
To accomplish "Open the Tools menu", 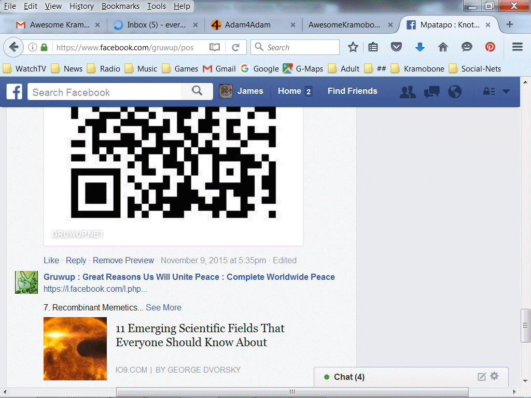I will click(x=157, y=6).
